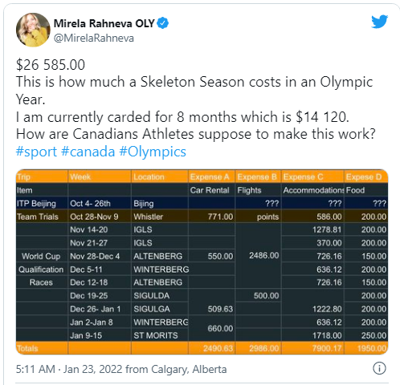
Task: Click the blue verified checkmark badge
Action: point(162,23)
